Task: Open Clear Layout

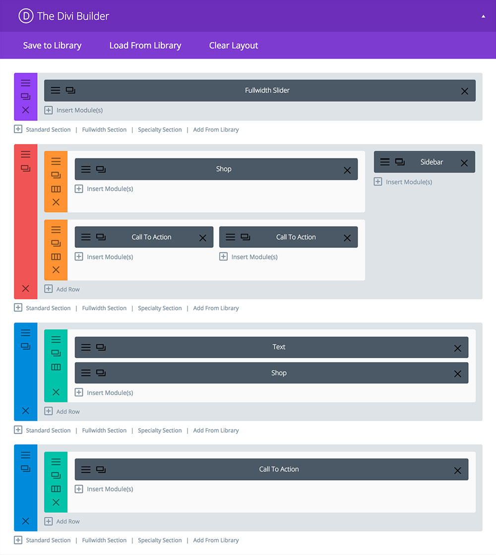Action: [x=233, y=45]
